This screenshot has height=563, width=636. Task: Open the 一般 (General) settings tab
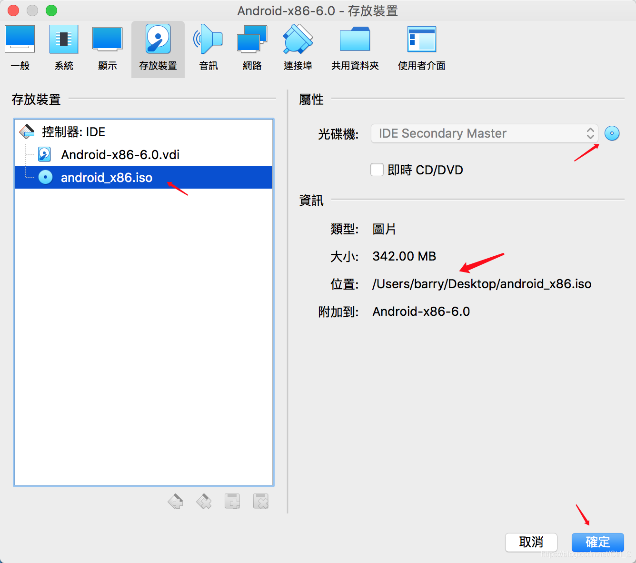(20, 49)
